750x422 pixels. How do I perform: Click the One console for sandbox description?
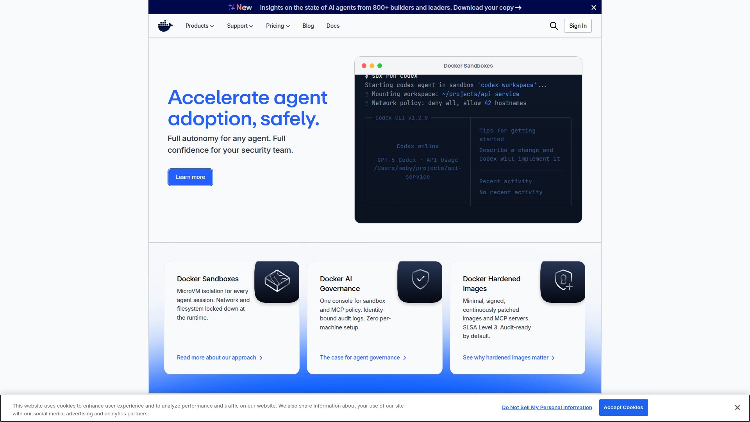pos(355,314)
